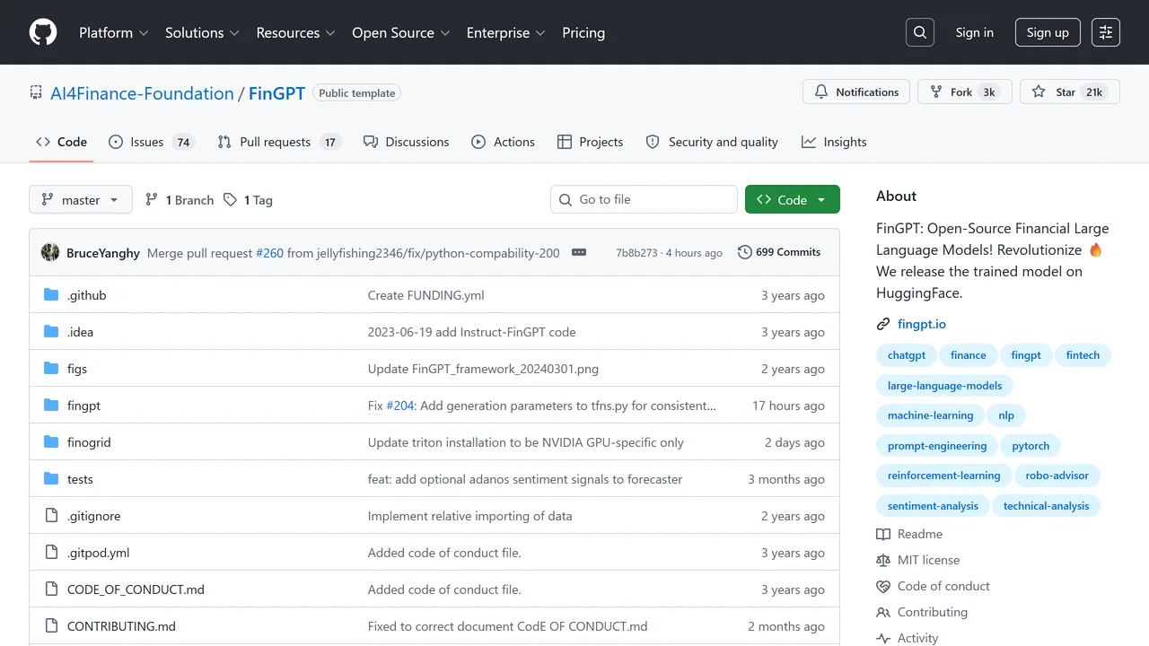Click the .github folder icon
The image size is (1149, 646).
[51, 295]
